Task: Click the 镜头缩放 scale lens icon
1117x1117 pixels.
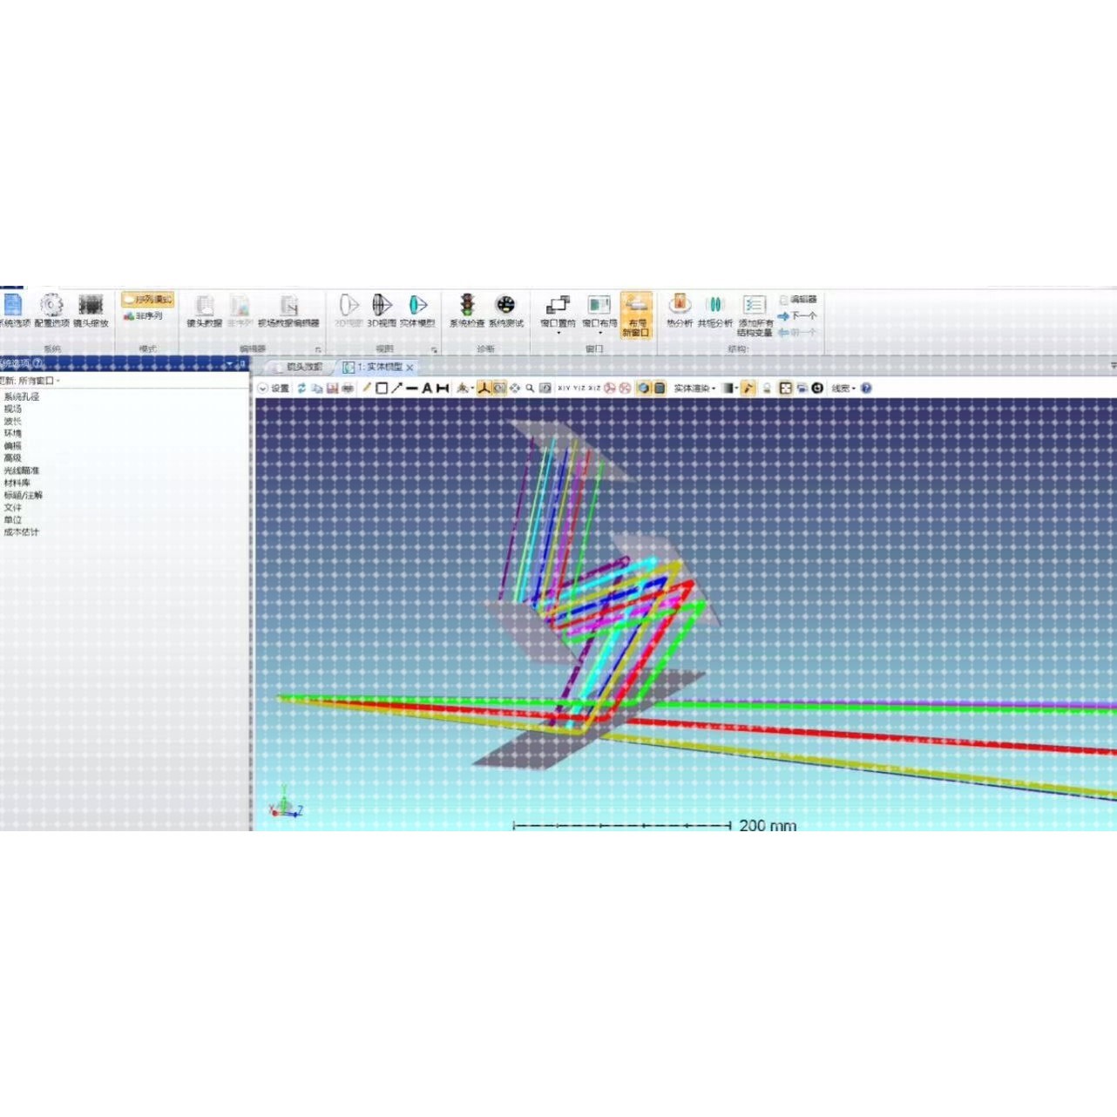Action: click(91, 310)
